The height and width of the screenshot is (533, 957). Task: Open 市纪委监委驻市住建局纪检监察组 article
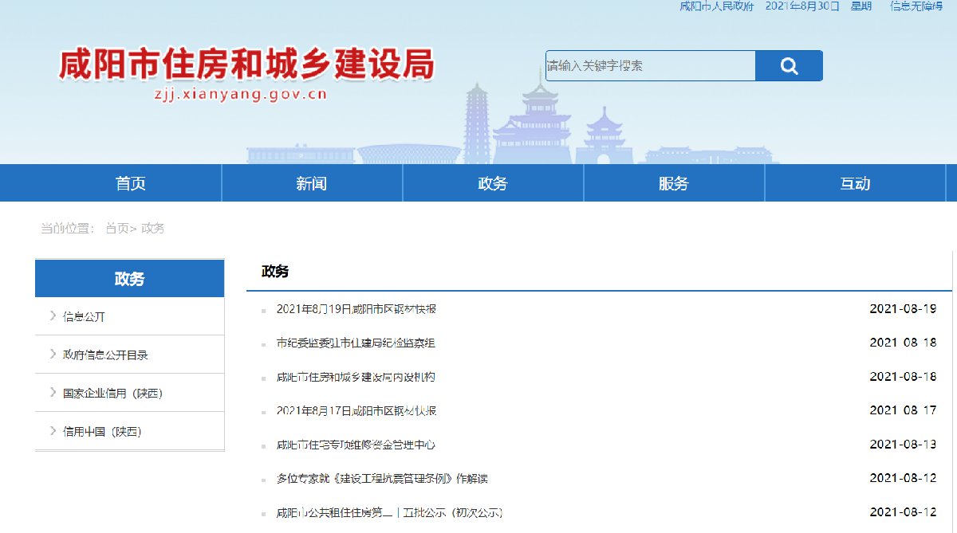click(x=356, y=343)
